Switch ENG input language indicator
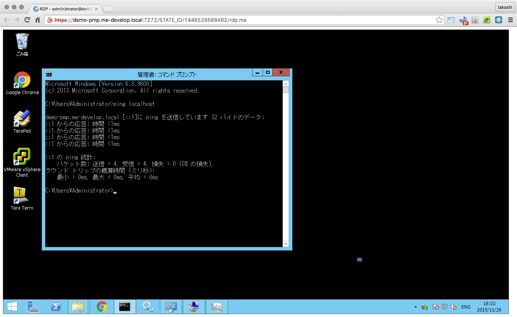 466,307
